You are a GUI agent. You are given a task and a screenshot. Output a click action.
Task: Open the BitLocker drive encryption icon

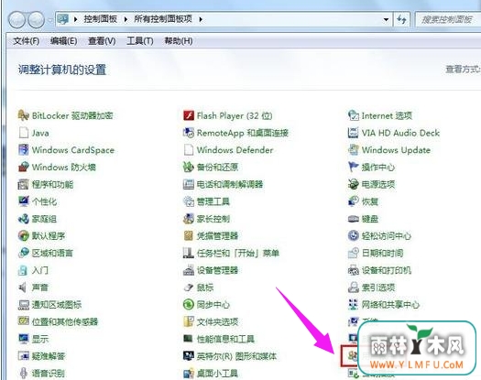coord(23,115)
